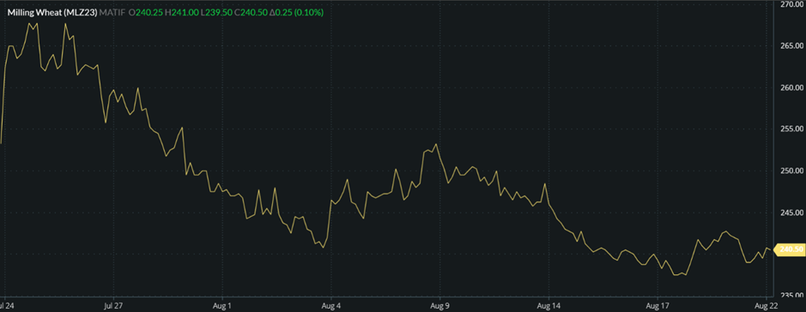Click the Aug 17 date label
The width and height of the screenshot is (806, 312).
tap(658, 306)
